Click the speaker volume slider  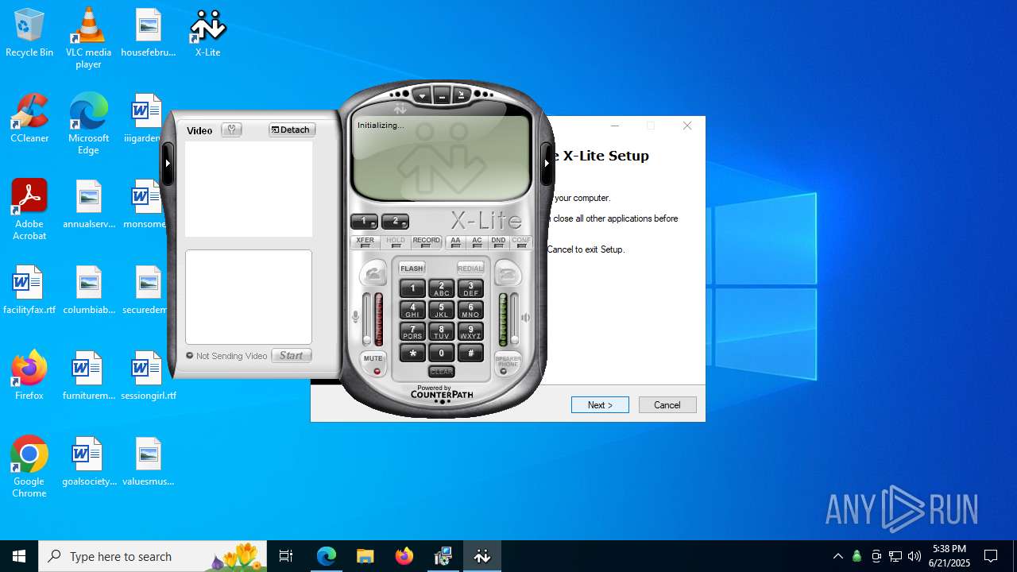click(x=515, y=319)
